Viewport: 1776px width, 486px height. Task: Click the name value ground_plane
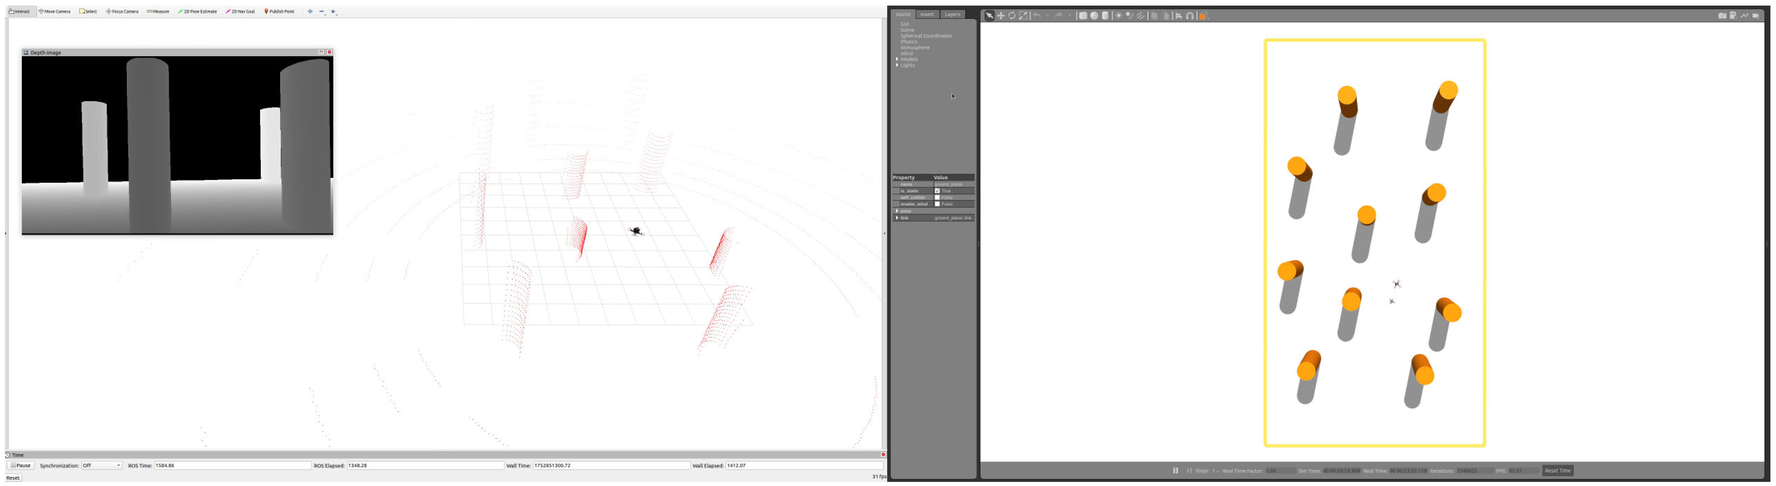[x=948, y=185]
